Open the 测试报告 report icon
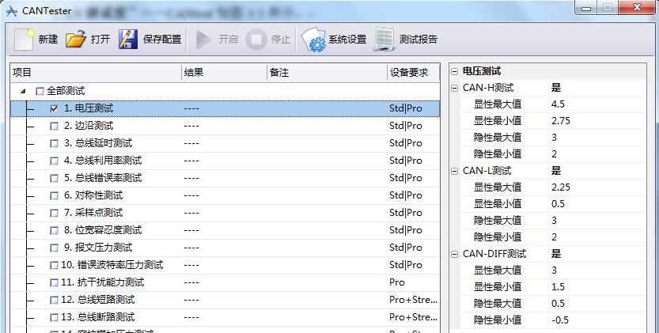Screen dimensions: 659x333 [384, 40]
